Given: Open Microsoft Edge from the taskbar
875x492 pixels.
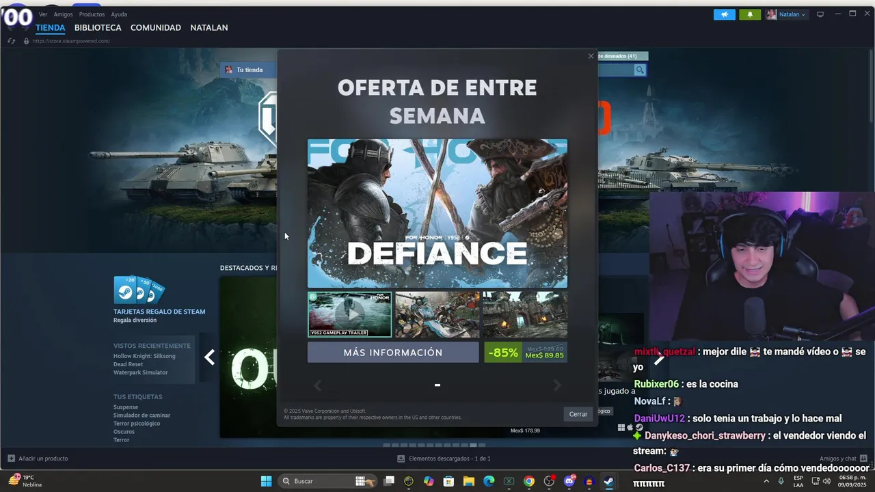Looking at the screenshot, I should 489,481.
